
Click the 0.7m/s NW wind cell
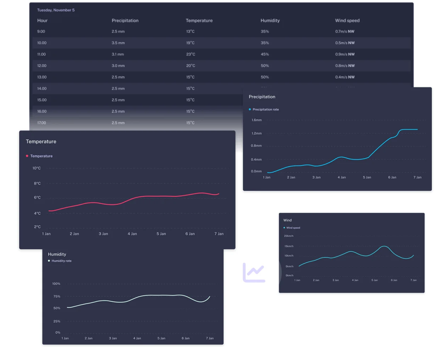[345, 32]
